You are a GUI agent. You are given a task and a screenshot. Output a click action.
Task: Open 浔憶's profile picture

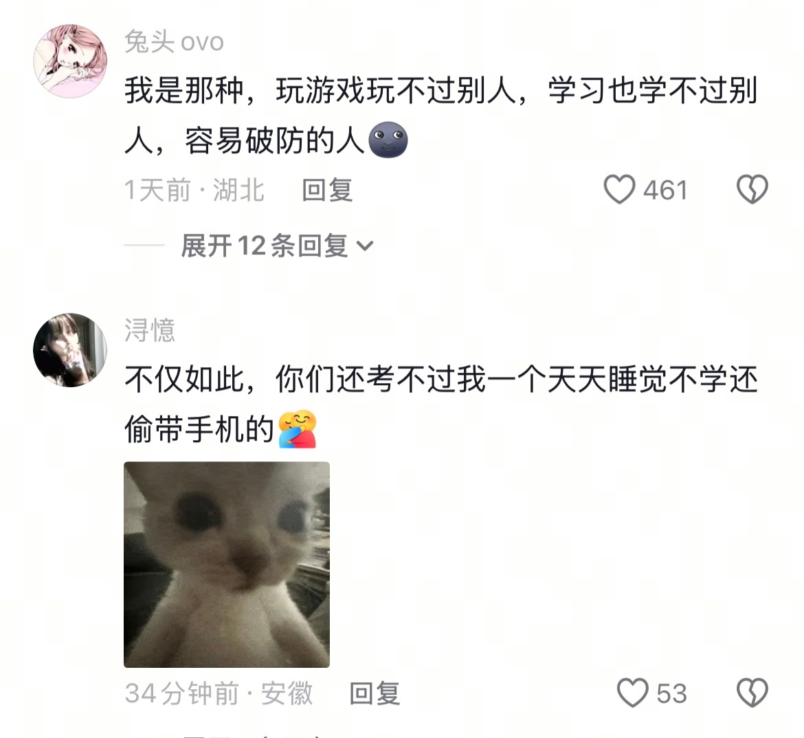tap(70, 350)
